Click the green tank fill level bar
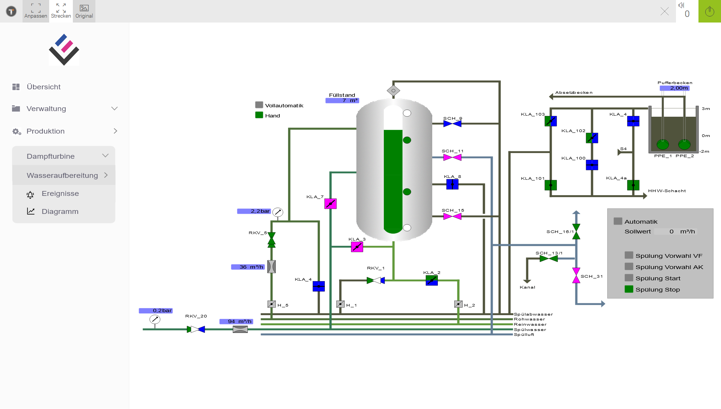This screenshot has height=409, width=721. point(393,181)
